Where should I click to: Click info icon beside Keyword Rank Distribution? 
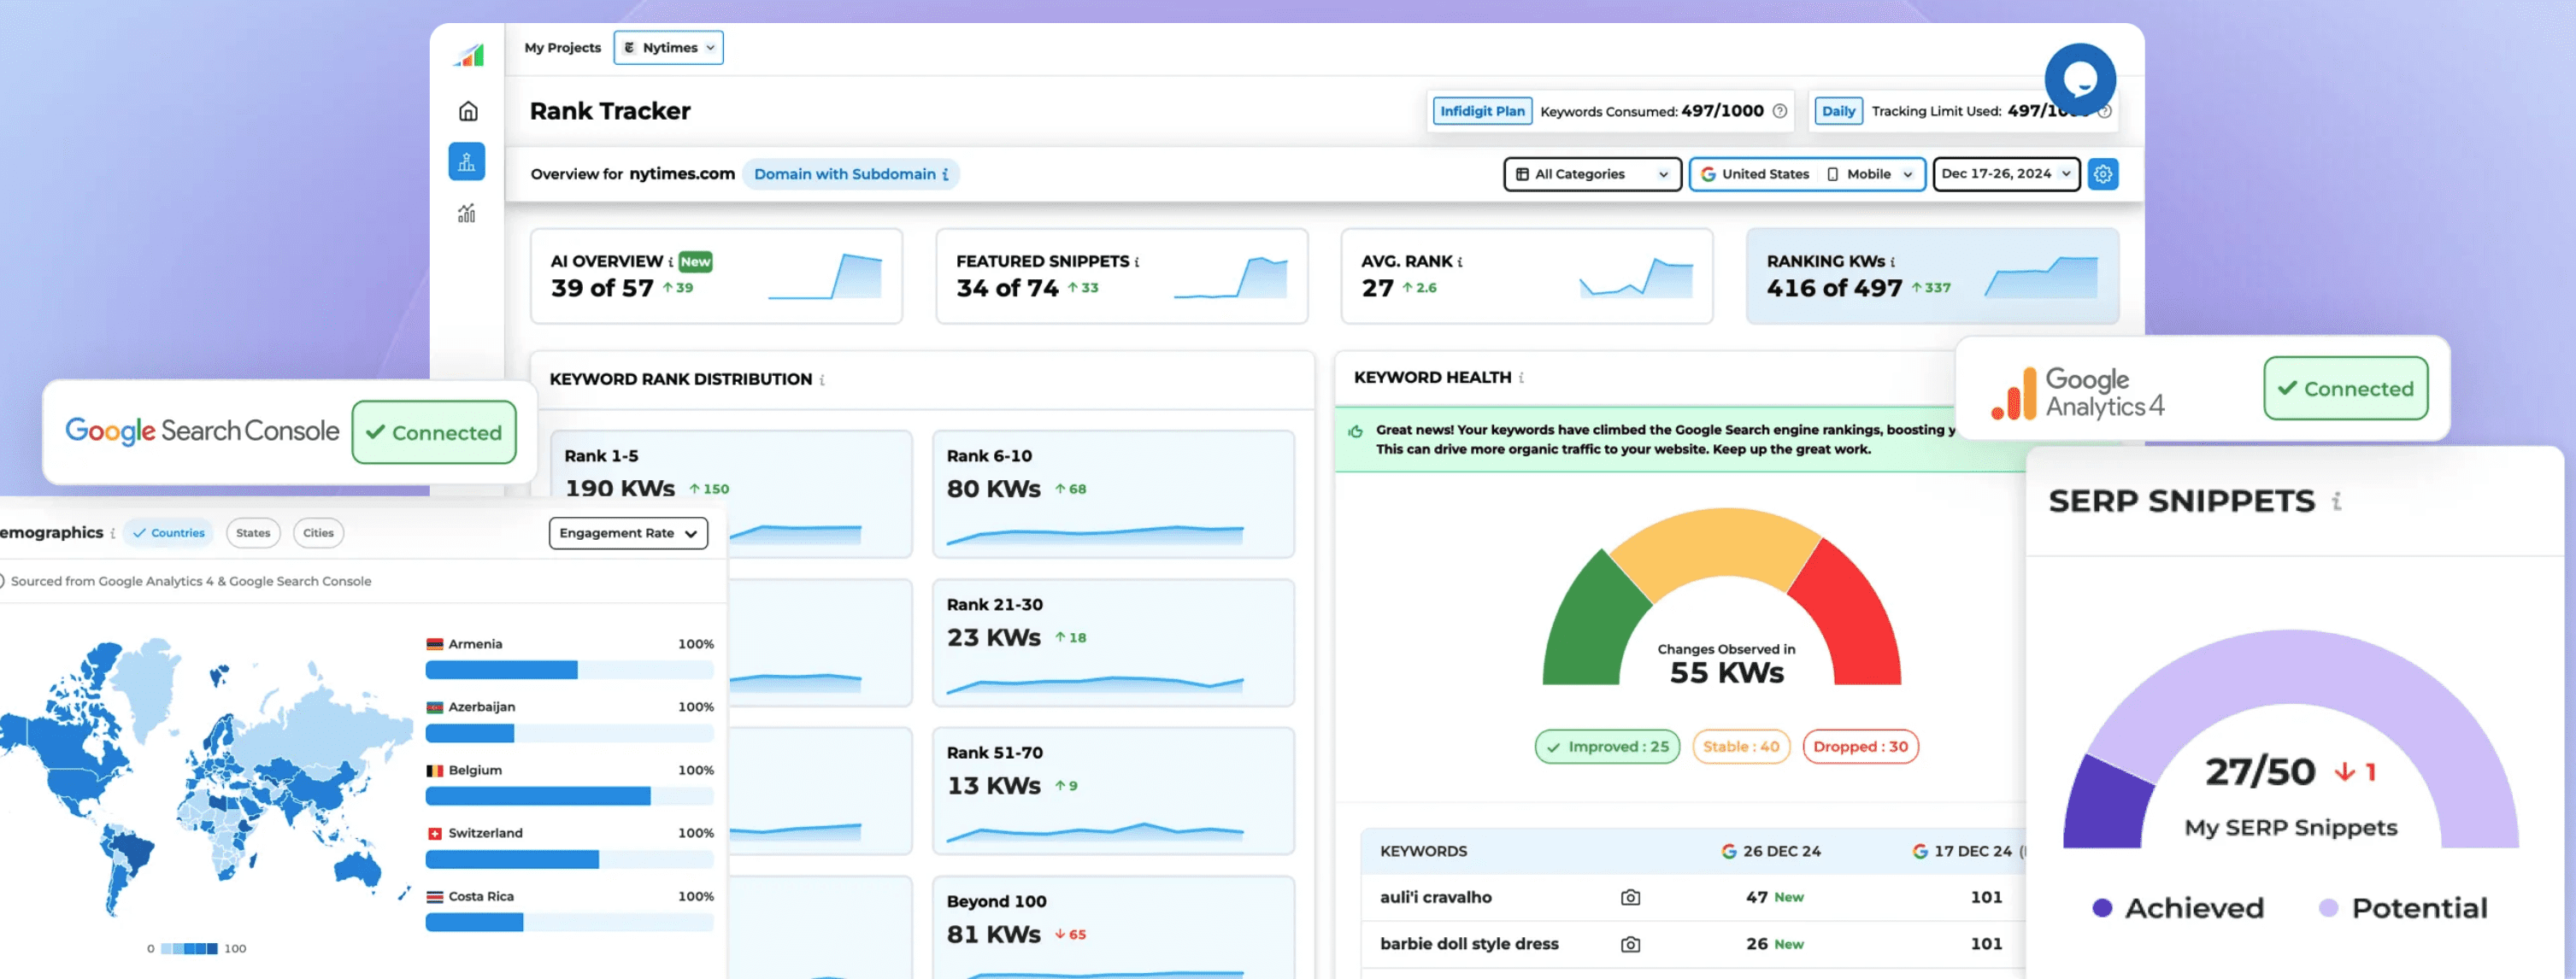pos(822,380)
